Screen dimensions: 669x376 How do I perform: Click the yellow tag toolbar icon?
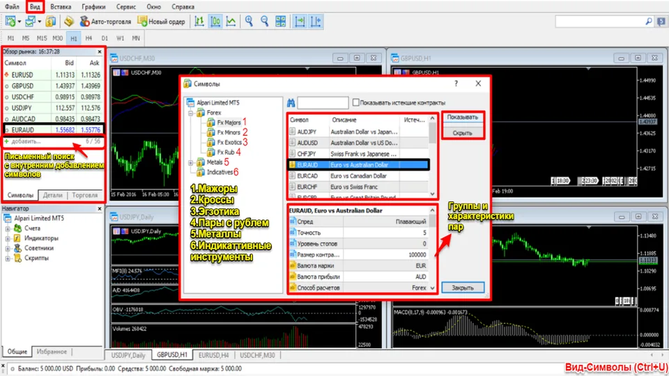tap(69, 22)
